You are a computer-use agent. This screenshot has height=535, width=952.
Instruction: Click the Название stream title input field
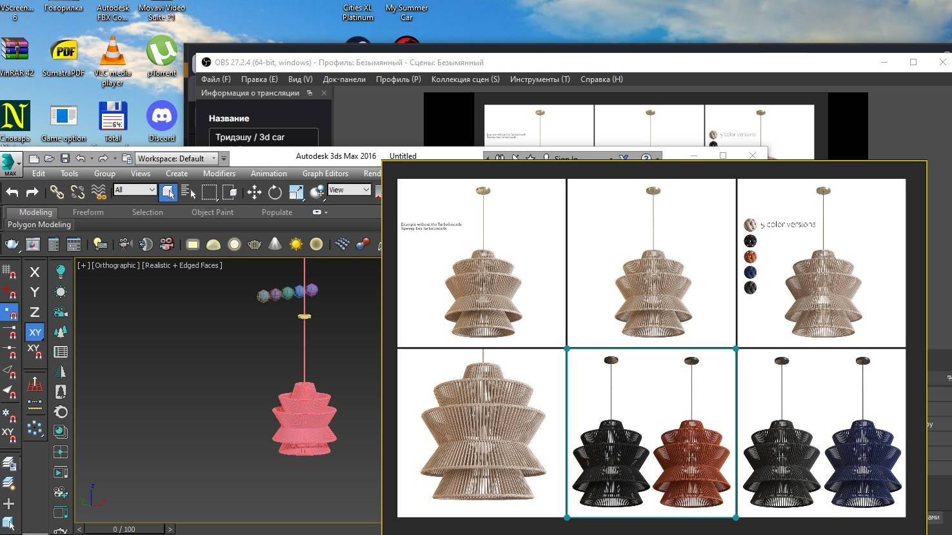[263, 137]
